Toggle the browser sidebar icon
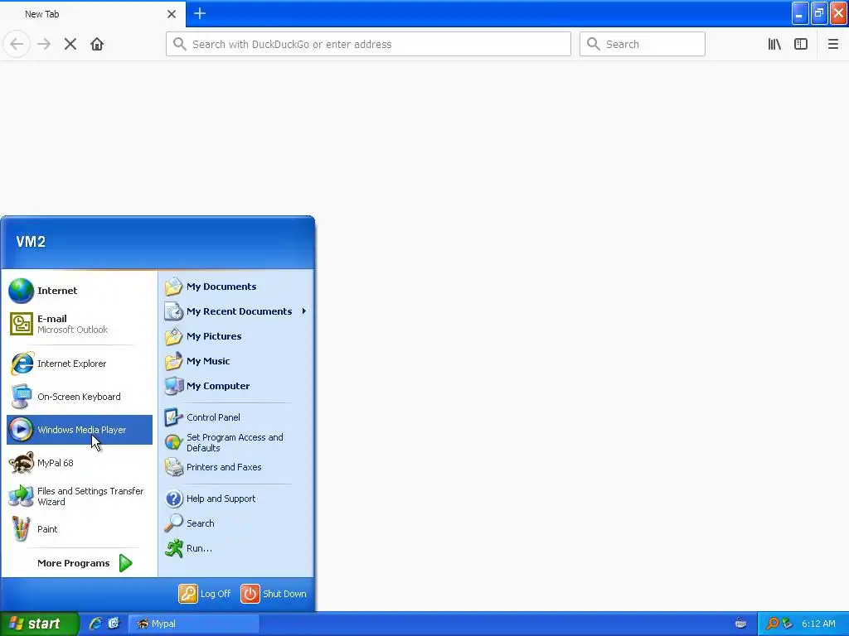The width and height of the screenshot is (849, 636). (x=801, y=44)
